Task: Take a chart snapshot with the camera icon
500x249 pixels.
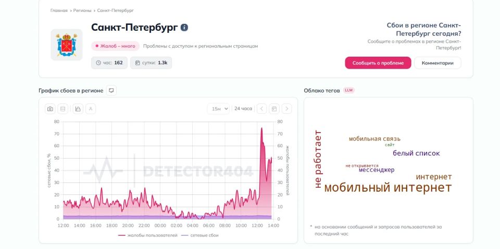Action: pyautogui.click(x=50, y=109)
